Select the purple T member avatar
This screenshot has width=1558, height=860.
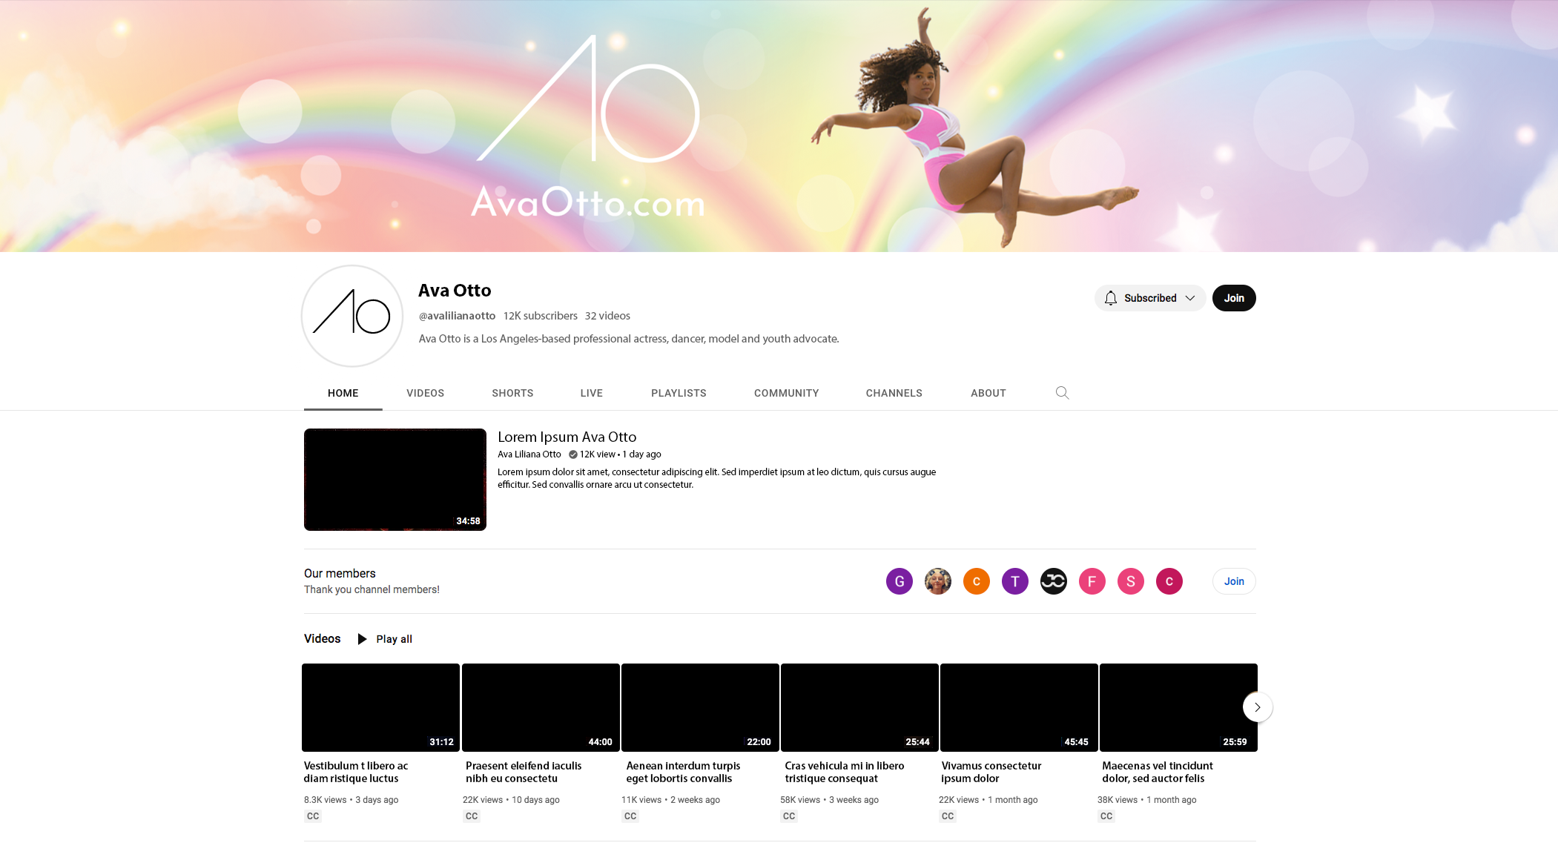(1015, 581)
